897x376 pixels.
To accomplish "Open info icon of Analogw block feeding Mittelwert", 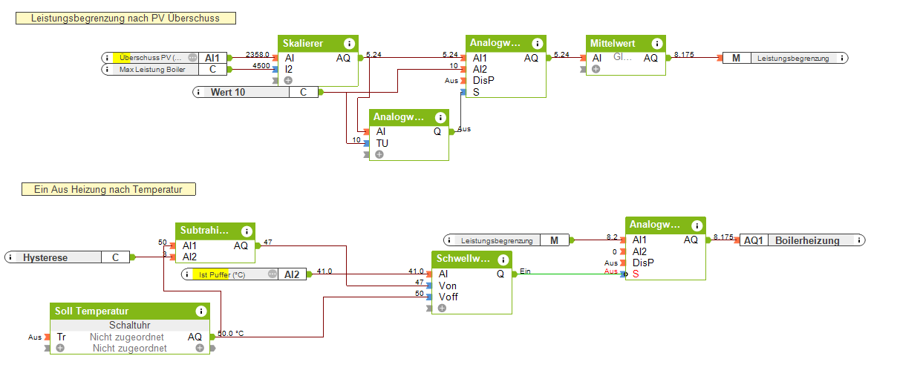I will 536,43.
